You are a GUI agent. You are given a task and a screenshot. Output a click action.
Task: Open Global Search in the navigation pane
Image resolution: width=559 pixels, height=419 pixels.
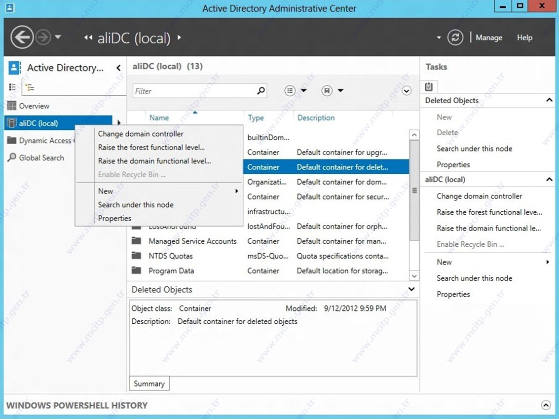(x=41, y=157)
